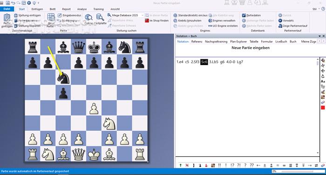This screenshot has width=326, height=175.
Task: Click the red square color swatch
Action: click(323, 108)
